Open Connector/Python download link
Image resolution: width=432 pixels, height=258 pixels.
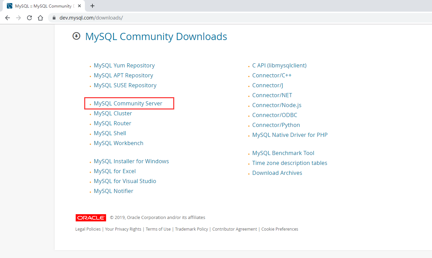276,125
